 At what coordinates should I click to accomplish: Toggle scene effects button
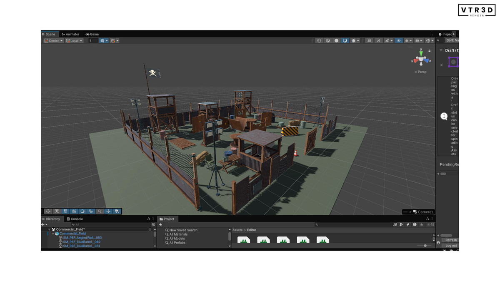click(x=387, y=41)
